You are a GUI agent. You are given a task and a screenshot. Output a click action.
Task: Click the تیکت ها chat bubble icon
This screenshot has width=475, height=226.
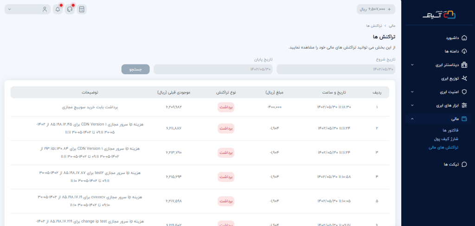coord(464,164)
